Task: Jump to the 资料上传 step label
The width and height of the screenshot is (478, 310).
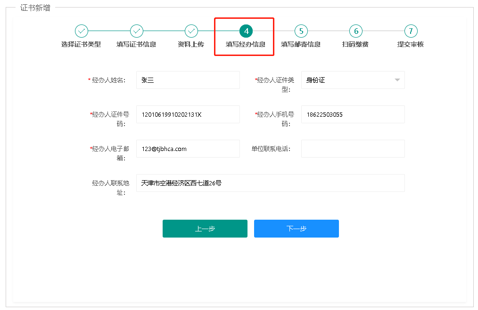Action: tap(191, 45)
